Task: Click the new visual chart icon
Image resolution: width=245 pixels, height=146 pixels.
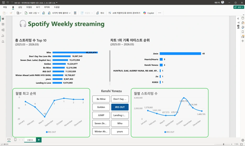Action: click(x=44, y=13)
